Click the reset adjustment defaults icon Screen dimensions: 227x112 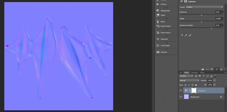click(212, 69)
